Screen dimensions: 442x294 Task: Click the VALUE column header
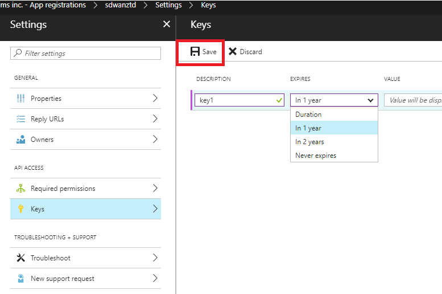coord(392,79)
